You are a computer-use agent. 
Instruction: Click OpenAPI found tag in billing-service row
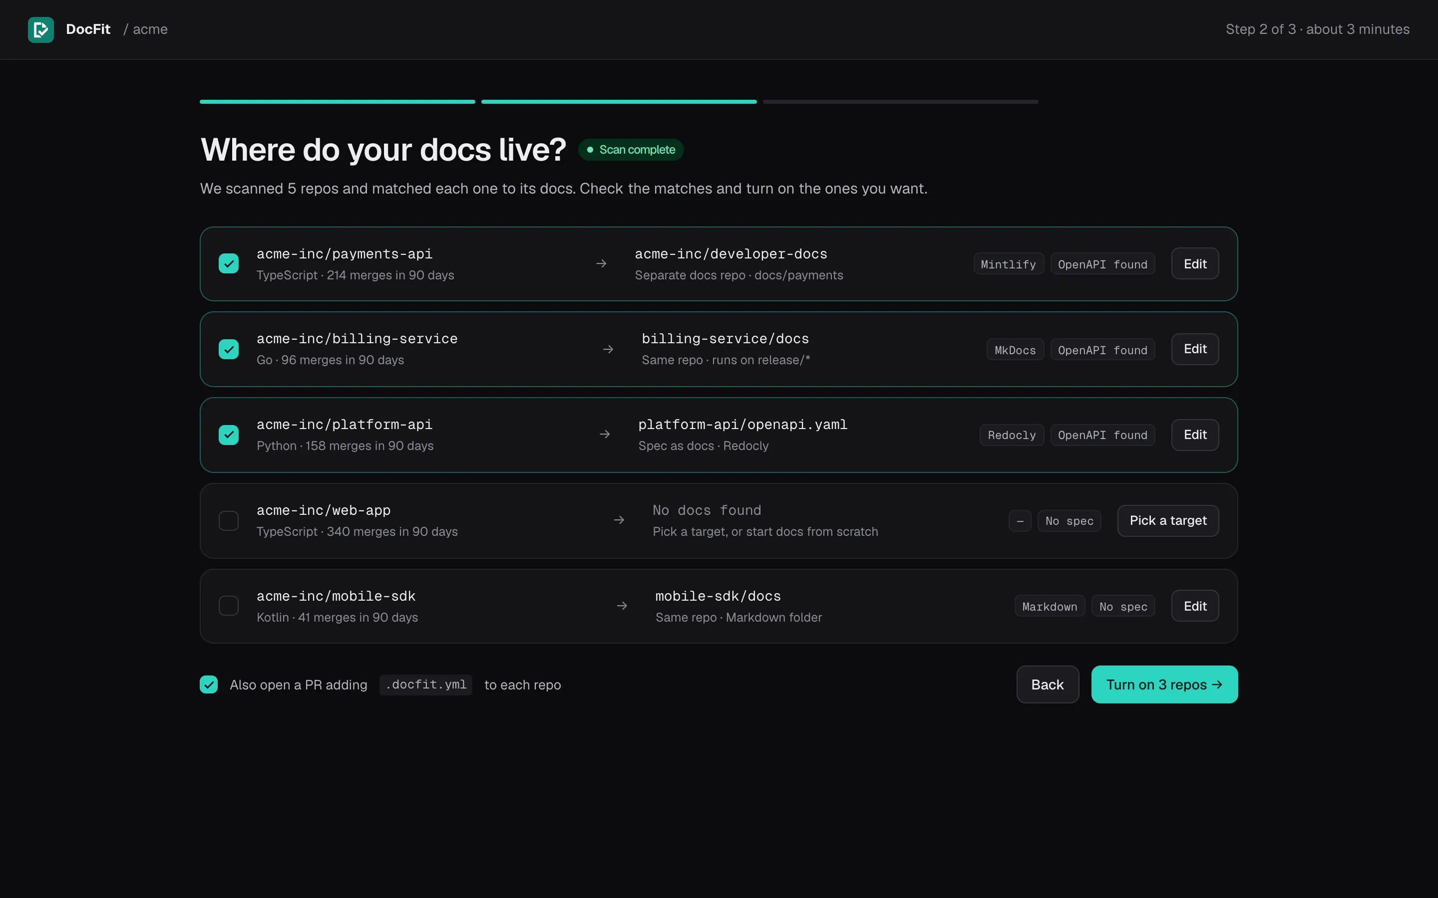point(1103,350)
